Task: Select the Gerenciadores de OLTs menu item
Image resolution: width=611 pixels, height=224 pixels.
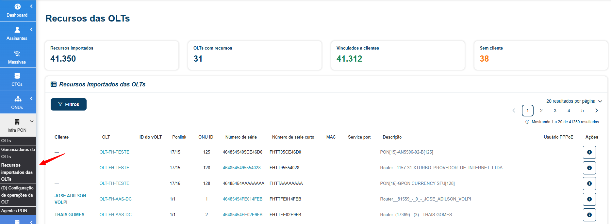Action: [18, 153]
